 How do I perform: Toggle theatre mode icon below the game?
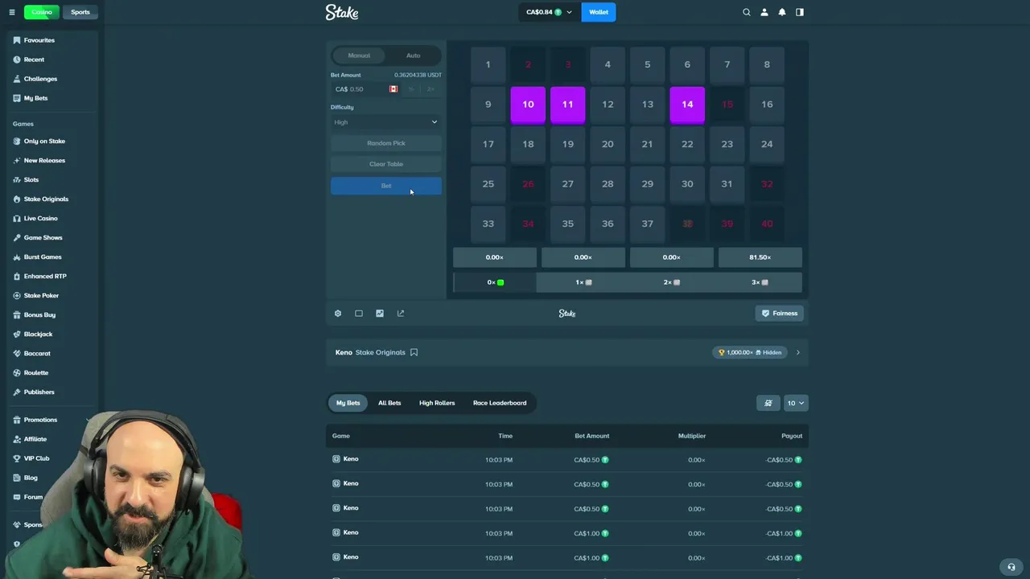[x=359, y=314]
